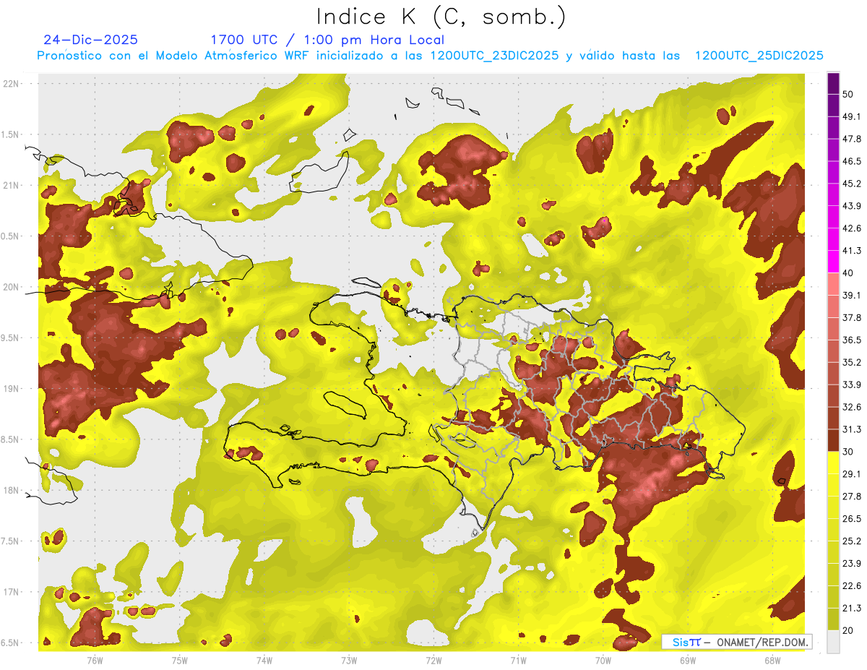The width and height of the screenshot is (867, 670).
Task: Click the '76W' longitude label
Action: tap(95, 660)
